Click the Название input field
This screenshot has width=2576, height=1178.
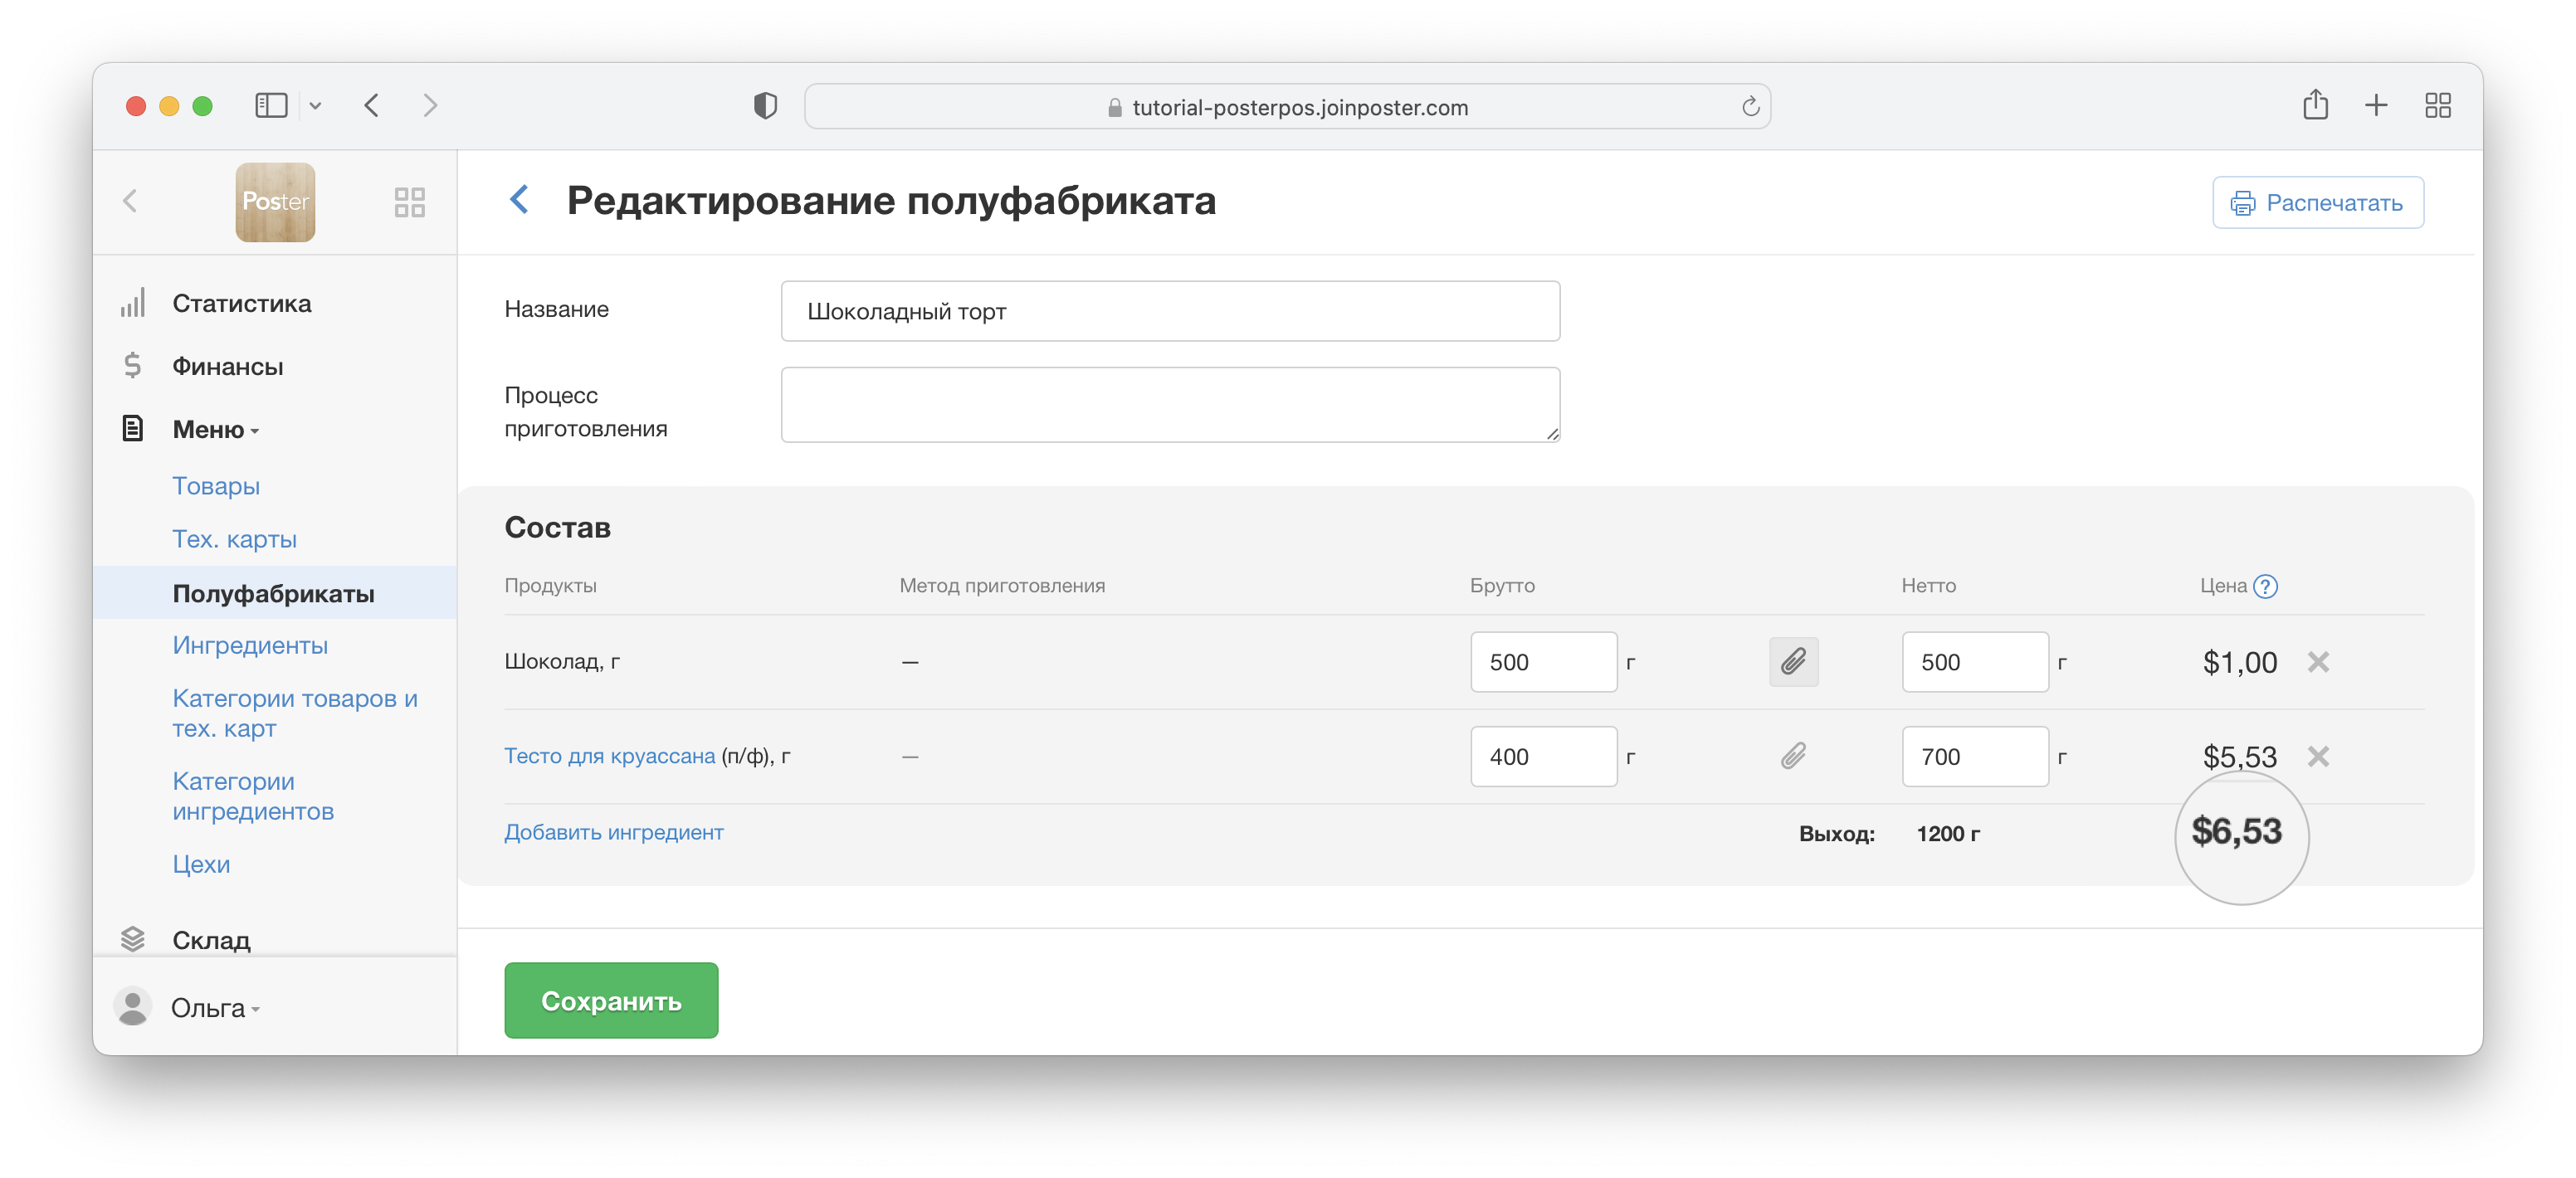point(1169,311)
